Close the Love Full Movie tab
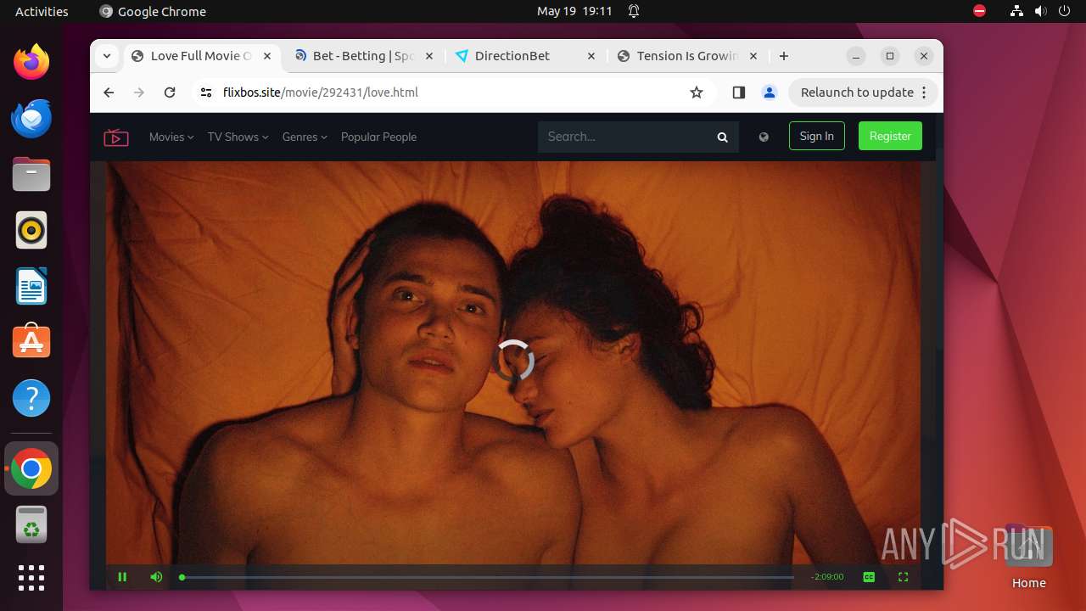1086x611 pixels. tap(267, 56)
